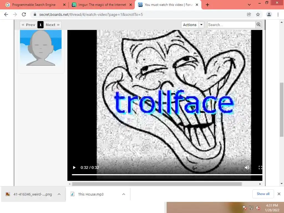View site security lock information

point(35,14)
